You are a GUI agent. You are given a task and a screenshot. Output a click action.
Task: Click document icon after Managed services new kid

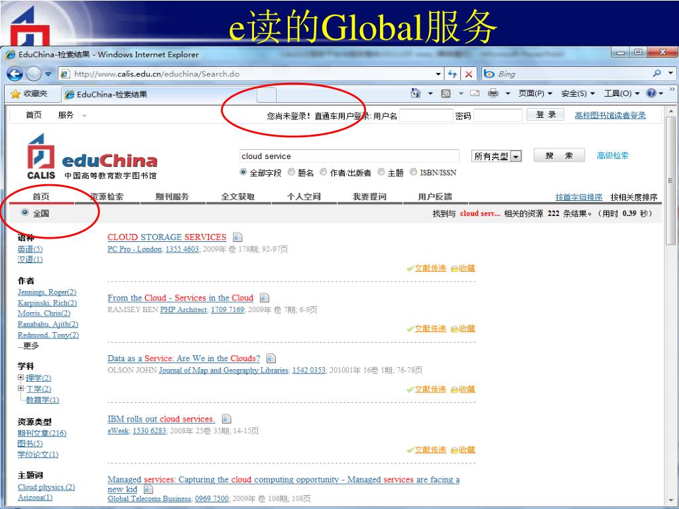pyautogui.click(x=149, y=489)
